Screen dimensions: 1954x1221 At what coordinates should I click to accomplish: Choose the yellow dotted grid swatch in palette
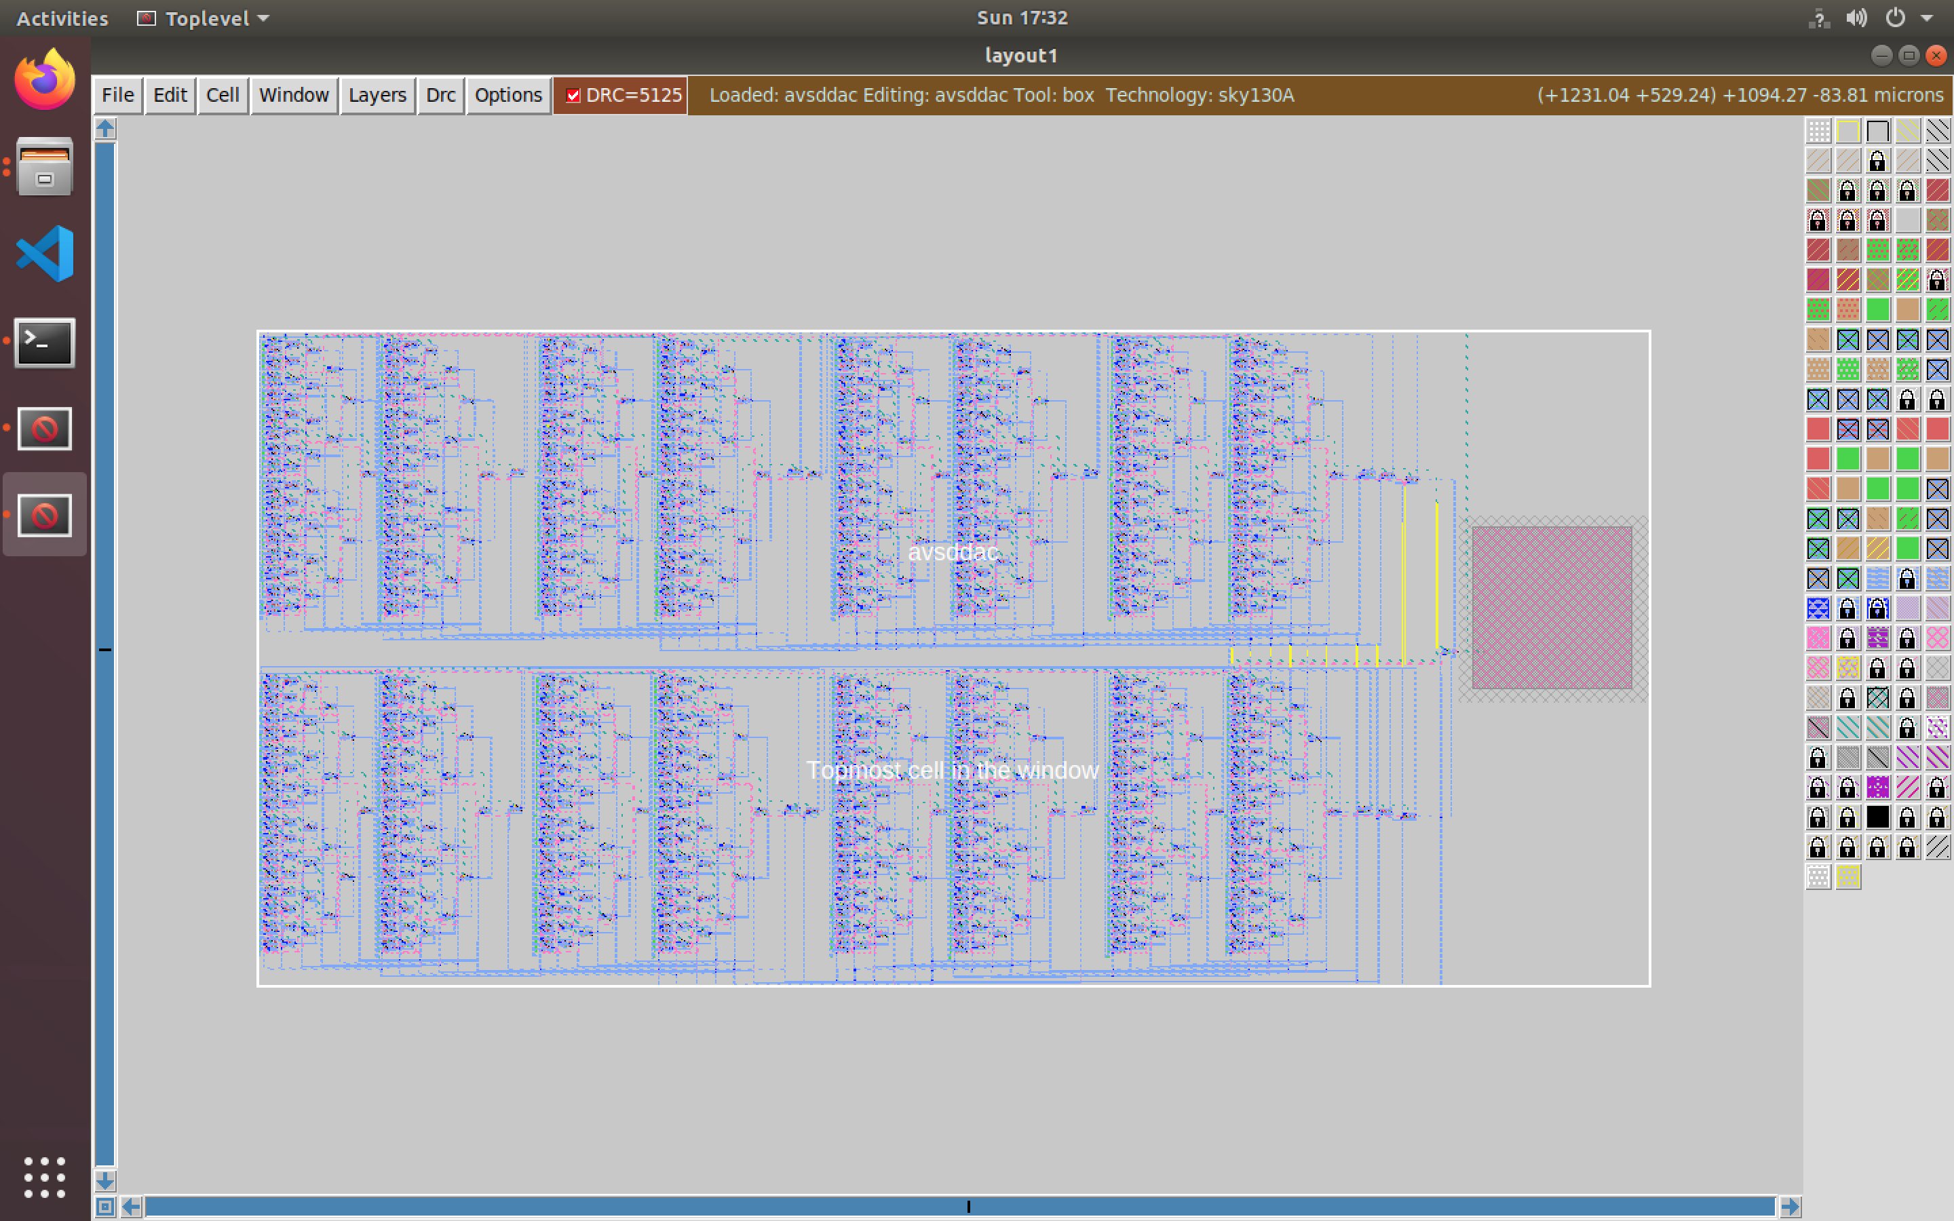click(x=1847, y=877)
